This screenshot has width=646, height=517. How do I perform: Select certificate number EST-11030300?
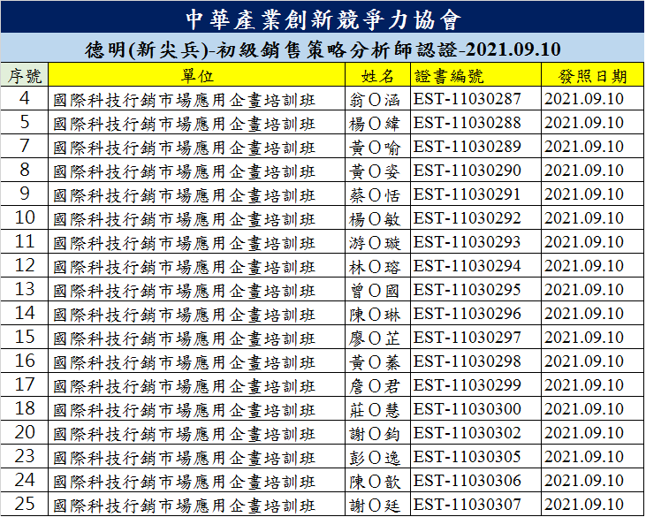(x=467, y=409)
